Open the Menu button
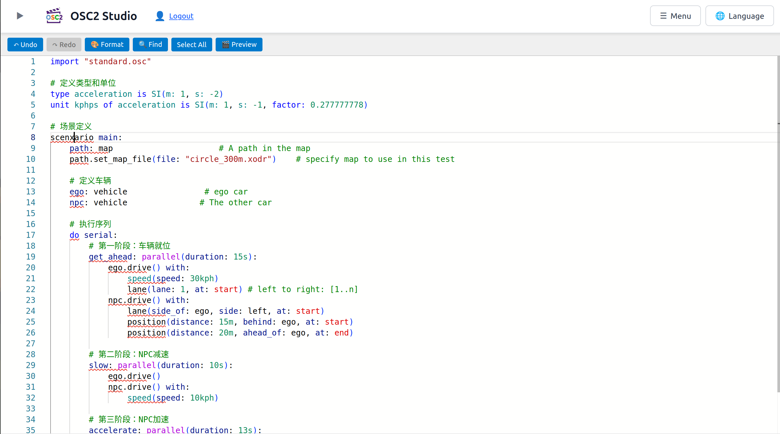The height and width of the screenshot is (434, 780). coord(675,16)
